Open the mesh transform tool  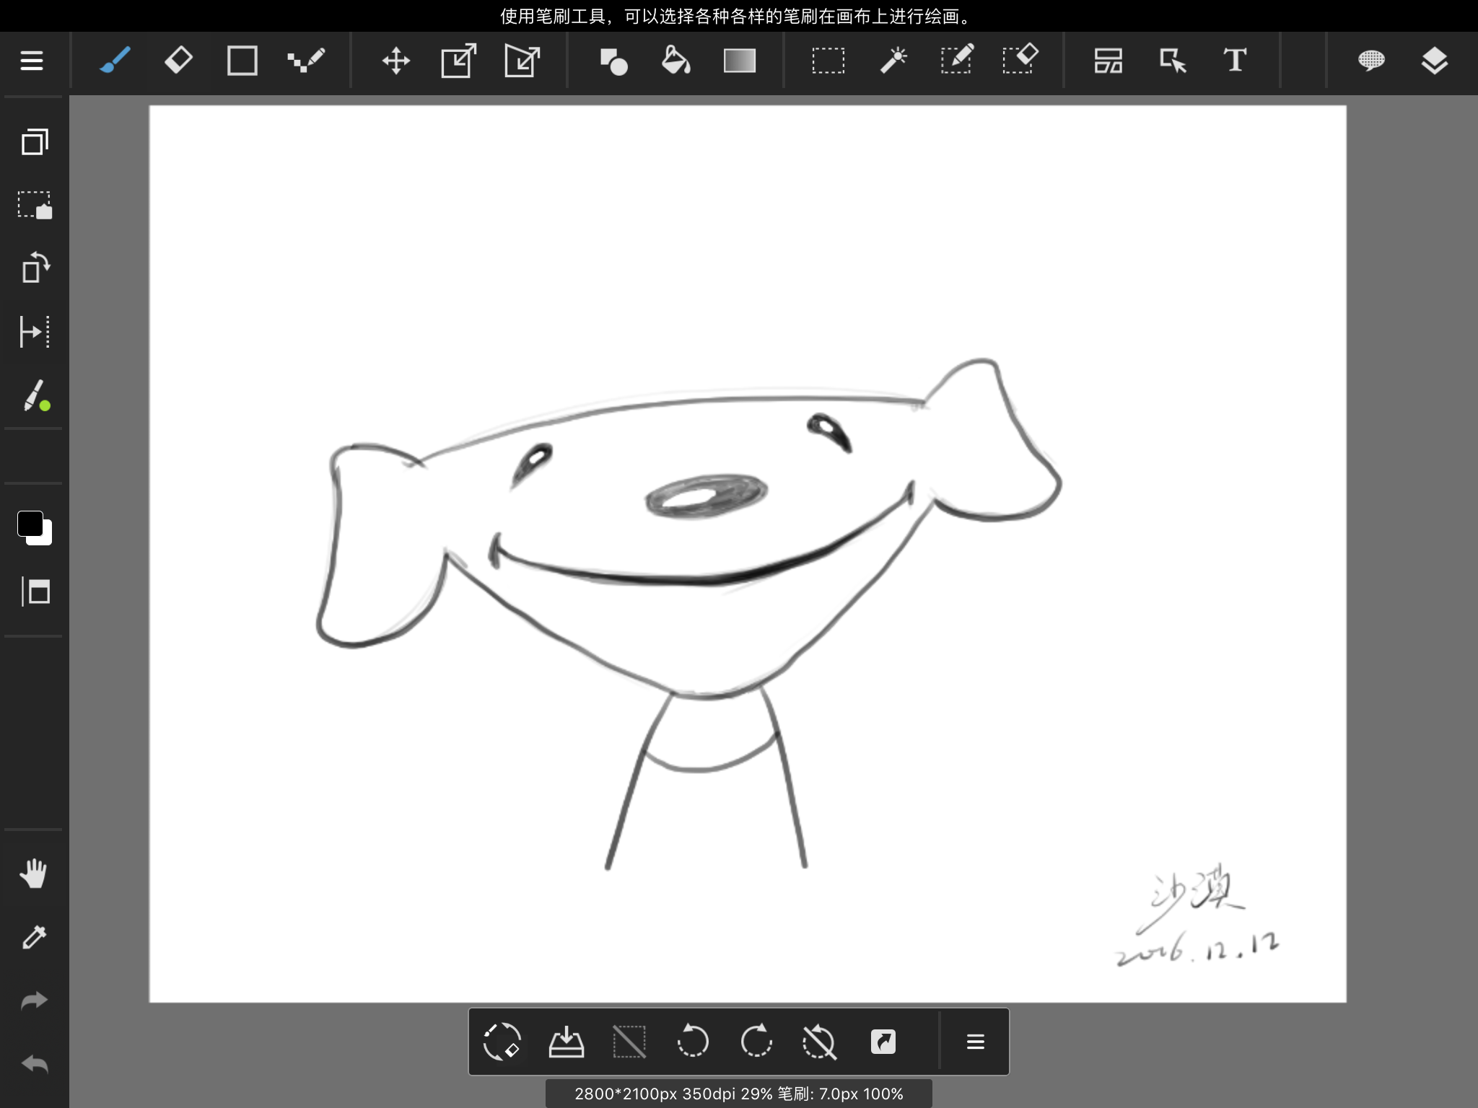tap(522, 61)
